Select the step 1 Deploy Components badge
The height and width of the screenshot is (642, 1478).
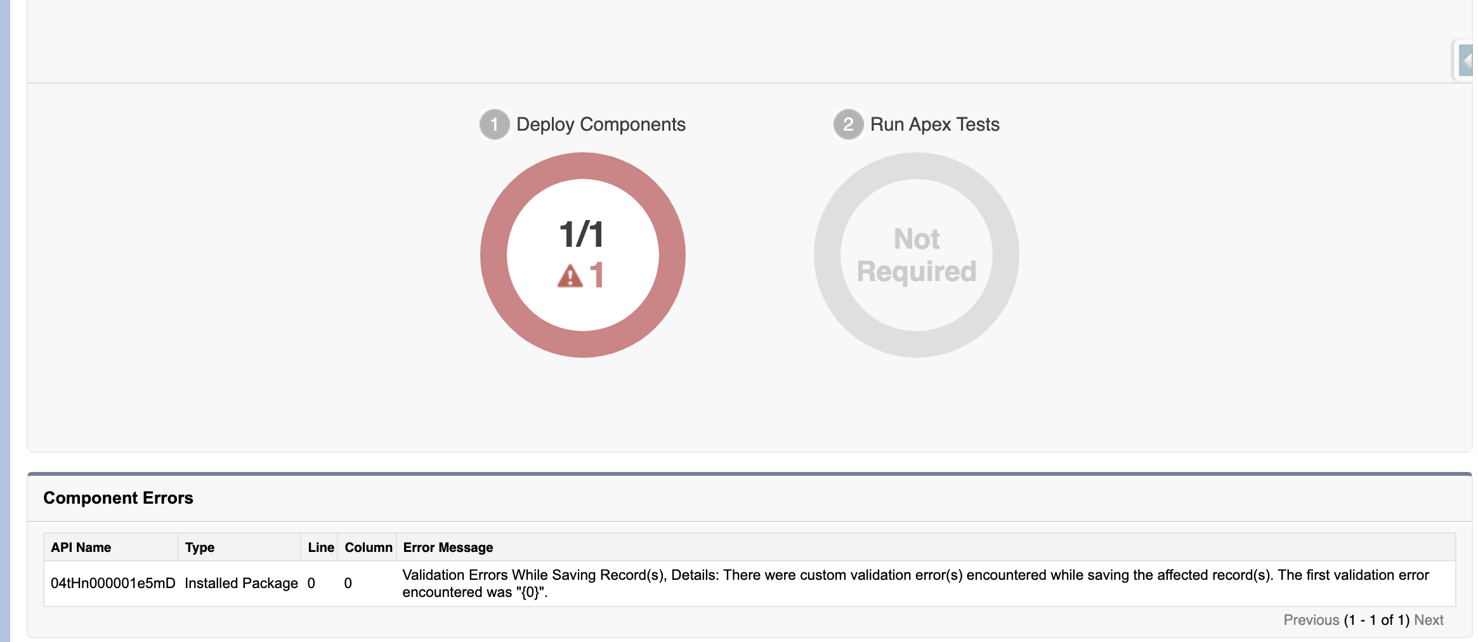tap(494, 124)
